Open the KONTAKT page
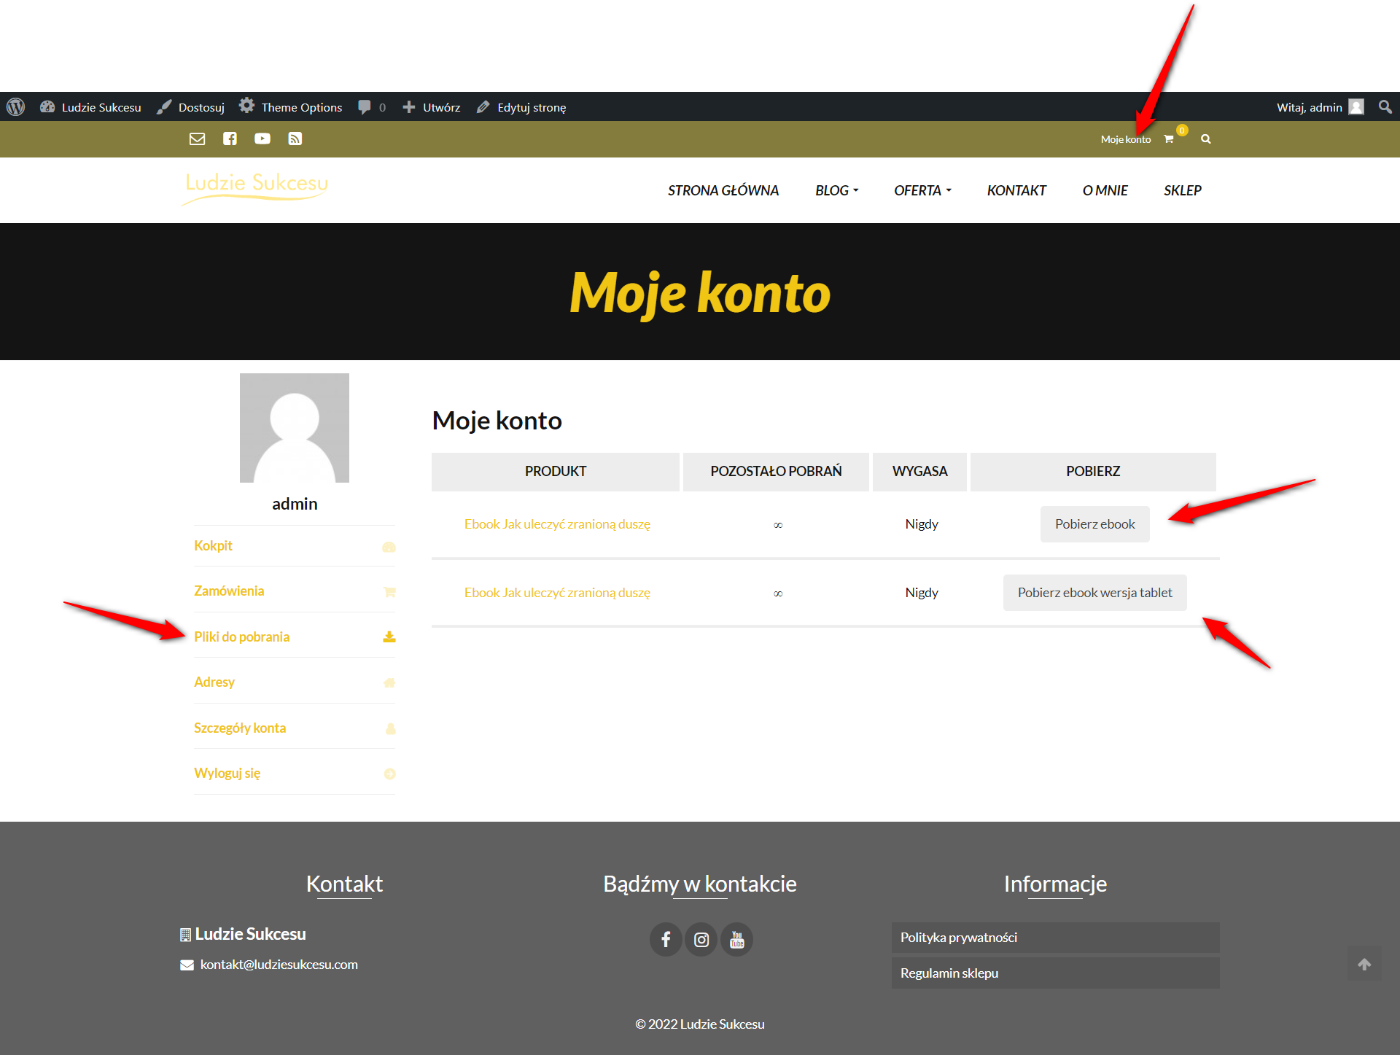The height and width of the screenshot is (1055, 1400). [1016, 190]
